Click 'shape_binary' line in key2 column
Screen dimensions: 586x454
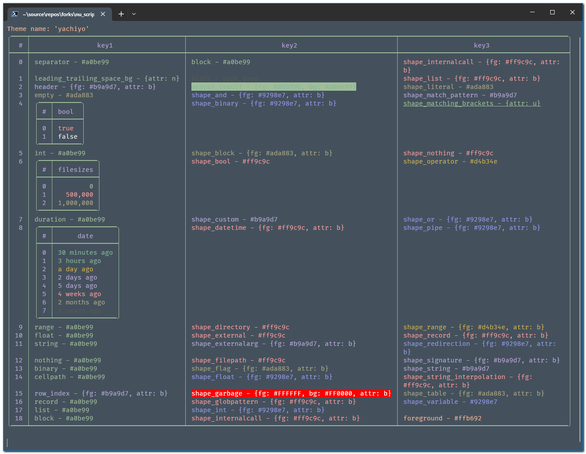(264, 103)
